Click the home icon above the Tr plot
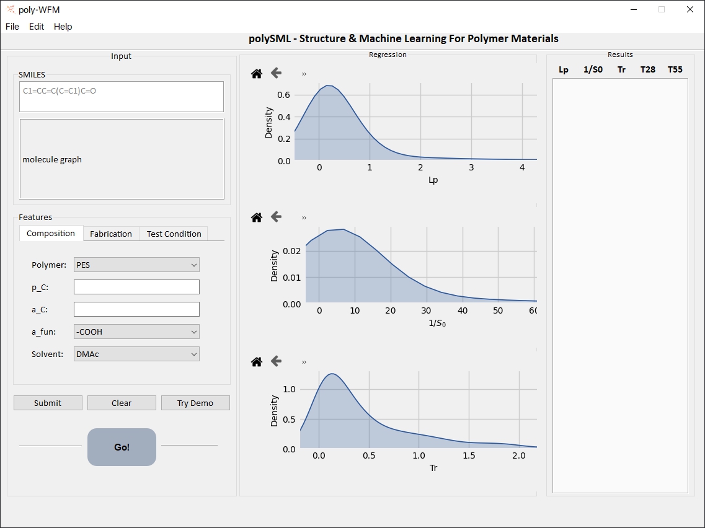Viewport: 705px width, 528px height. pos(257,362)
